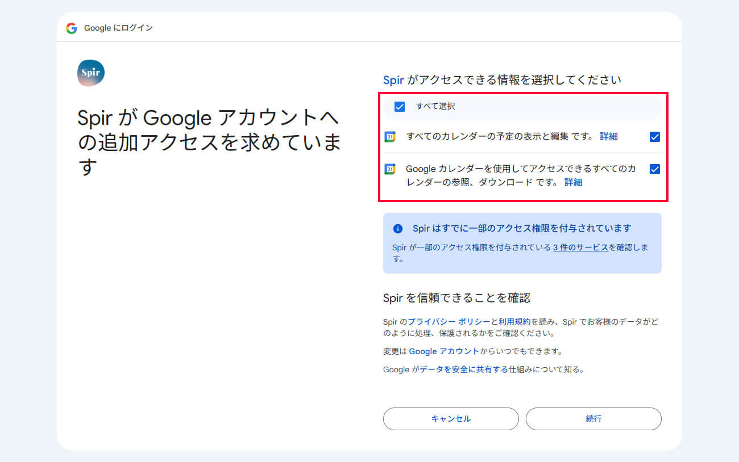This screenshot has width=739, height=462.
Task: Click the calendar icon beside すべてのカレンダーの予定
Action: pos(389,137)
